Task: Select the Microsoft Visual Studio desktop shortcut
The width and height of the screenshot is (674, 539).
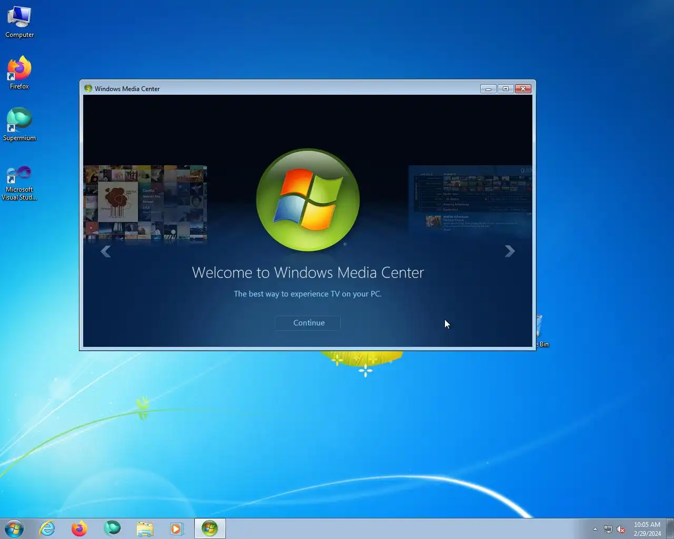Action: tap(19, 183)
